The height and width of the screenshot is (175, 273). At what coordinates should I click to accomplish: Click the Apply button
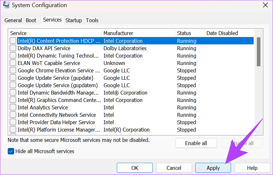[x=213, y=168]
